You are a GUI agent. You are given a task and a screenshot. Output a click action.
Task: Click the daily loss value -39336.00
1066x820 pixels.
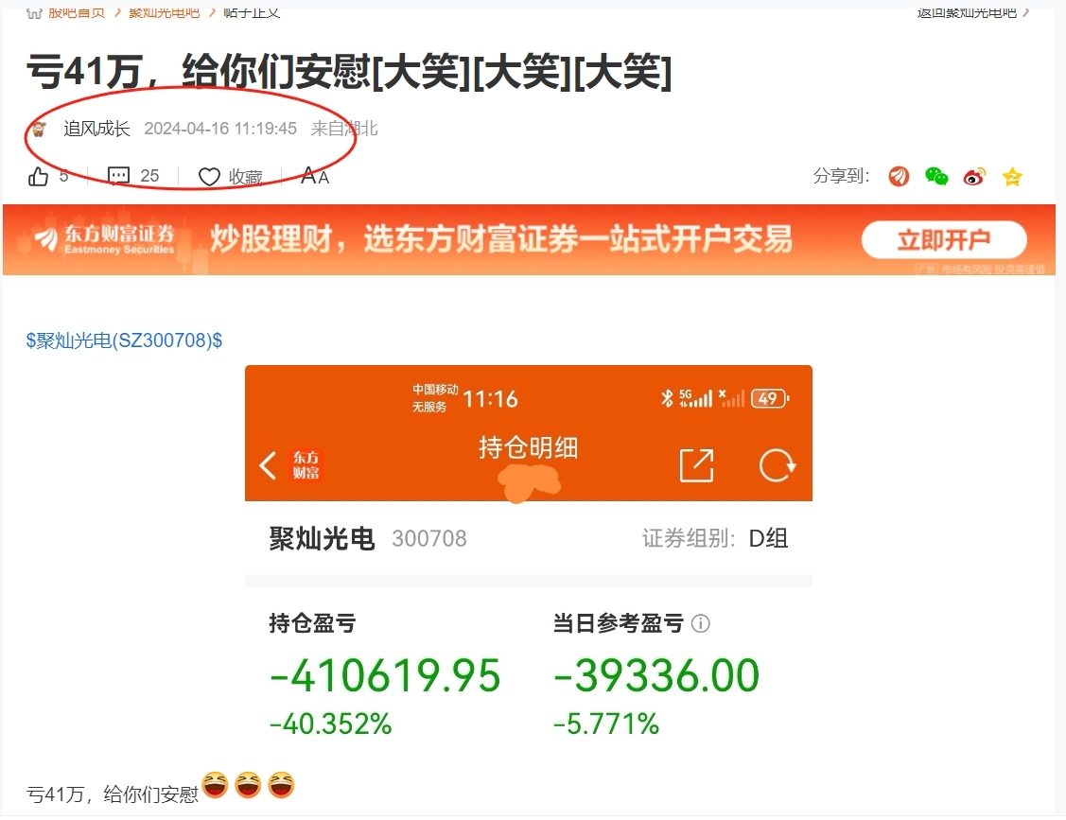click(656, 676)
